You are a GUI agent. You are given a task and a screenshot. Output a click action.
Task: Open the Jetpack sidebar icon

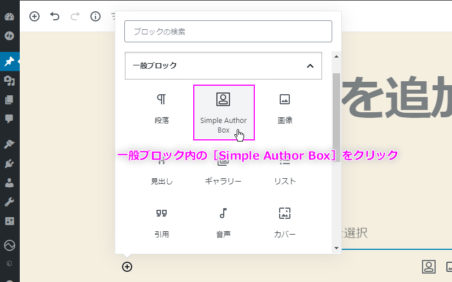[9, 36]
